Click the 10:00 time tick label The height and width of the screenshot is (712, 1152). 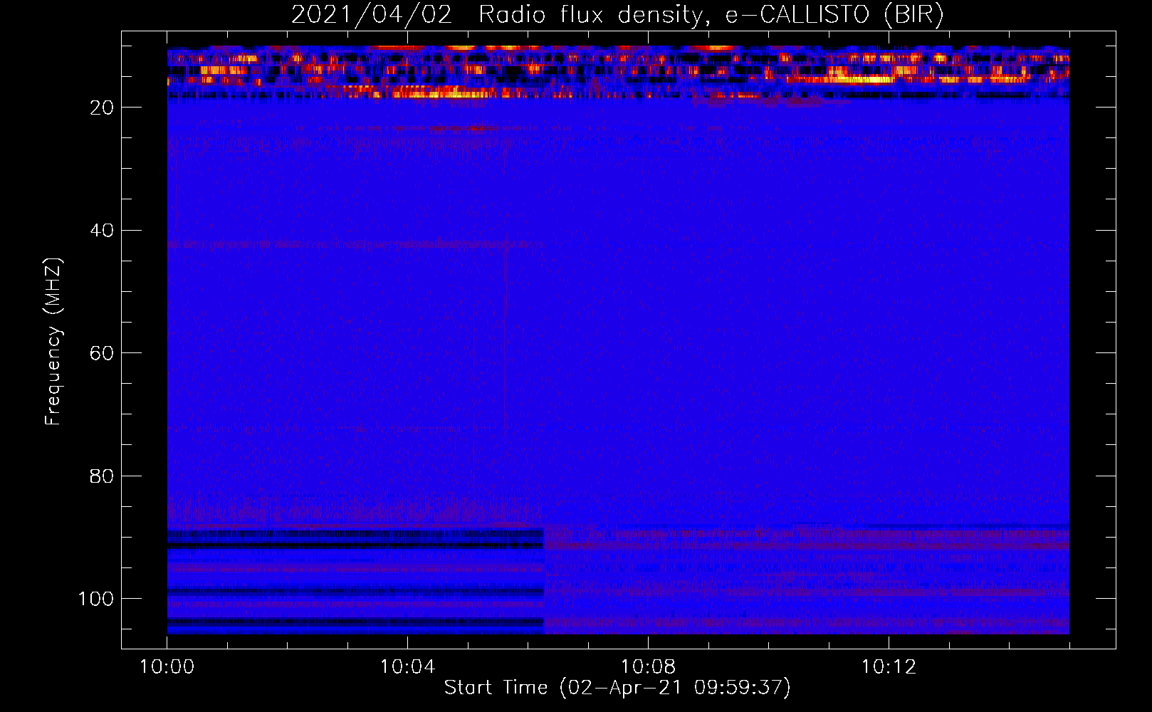click(x=167, y=667)
